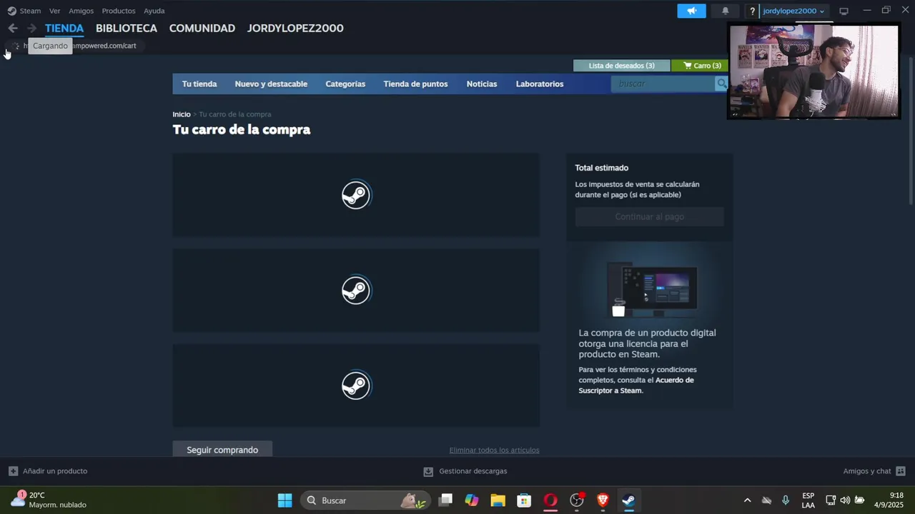
Task: Click the back navigation arrow
Action: 13,28
